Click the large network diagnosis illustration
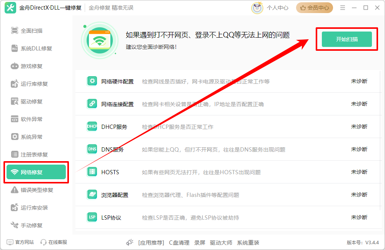Image resolution: width=385 pixels, height=250 pixels. (x=100, y=40)
